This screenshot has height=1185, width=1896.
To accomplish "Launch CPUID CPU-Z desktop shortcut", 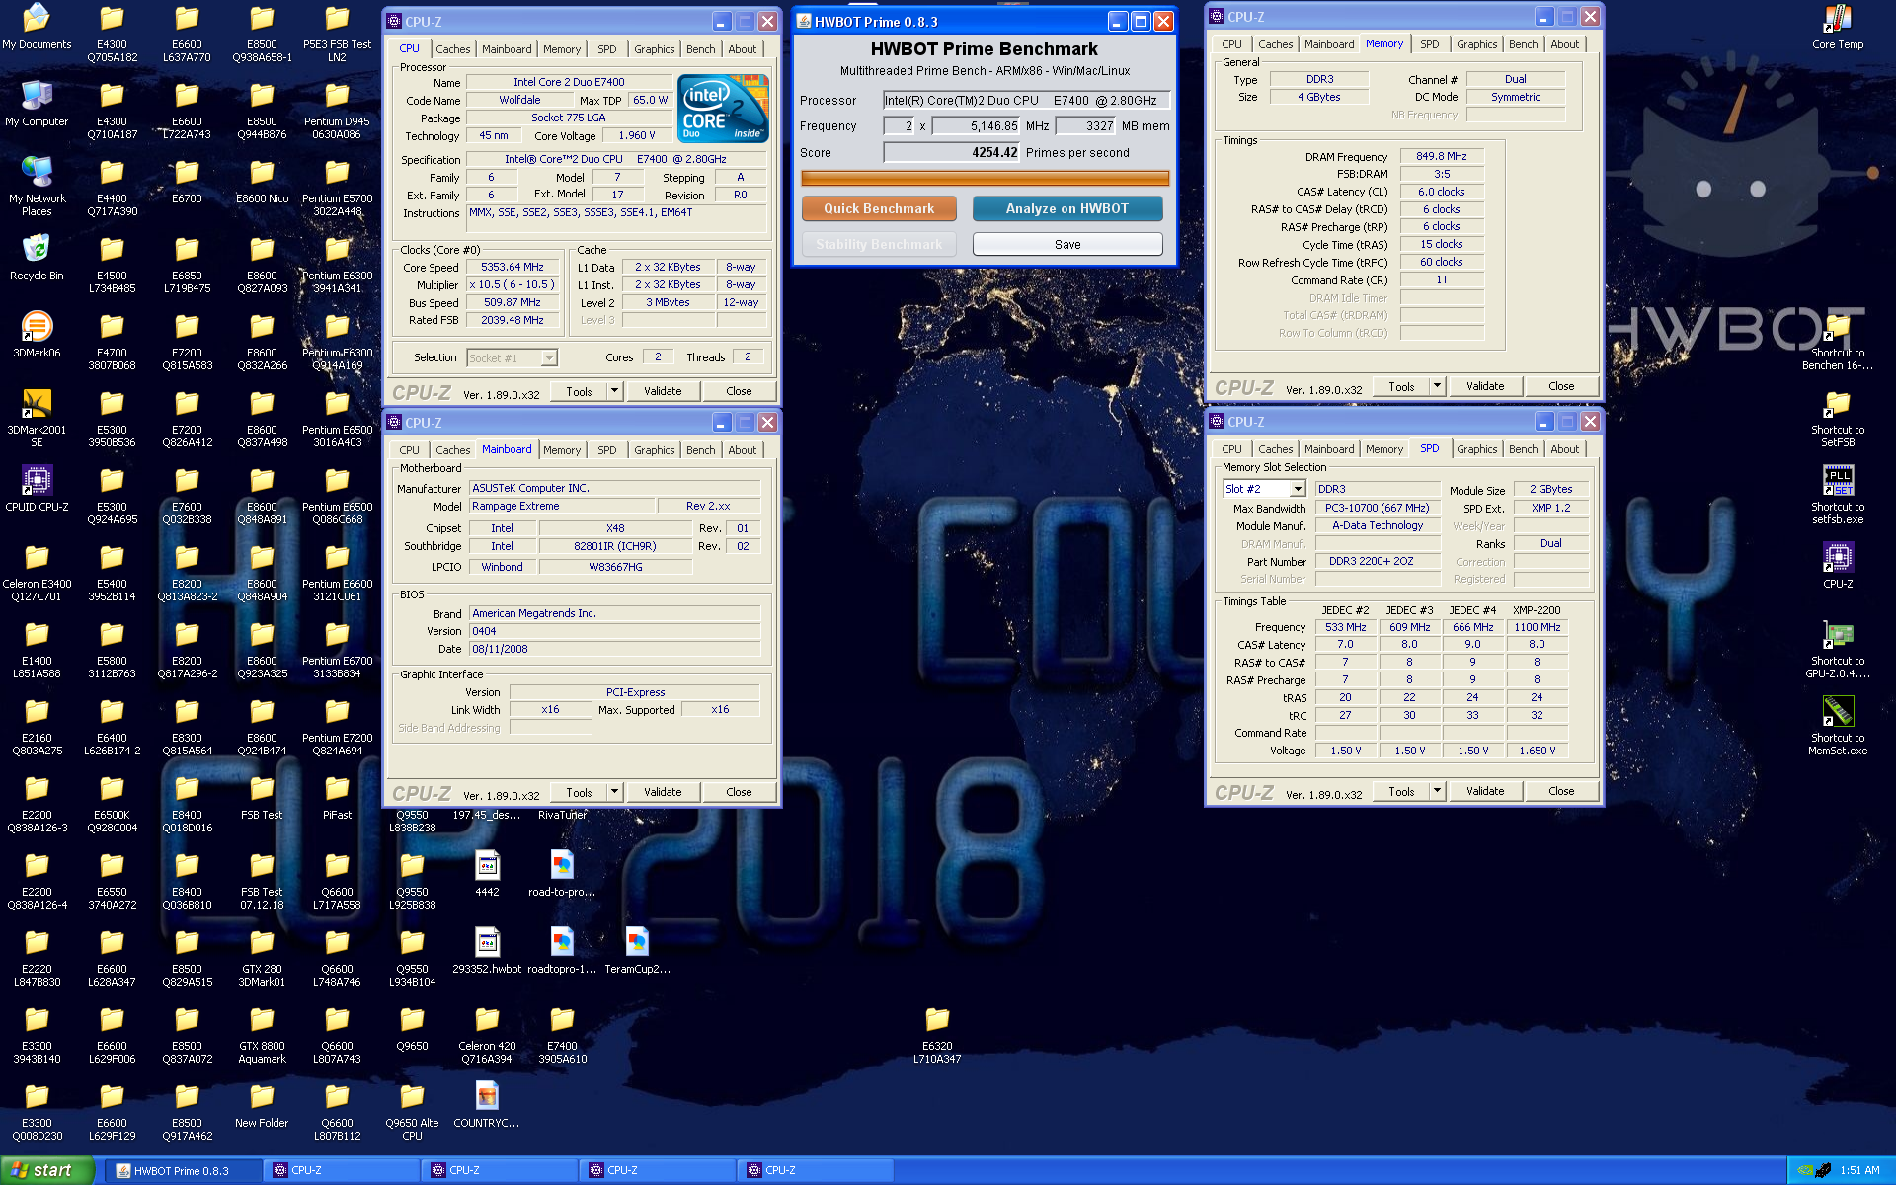I will (37, 490).
